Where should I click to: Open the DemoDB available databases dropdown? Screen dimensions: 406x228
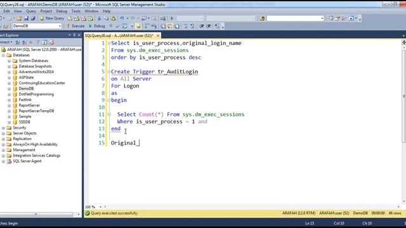60,26
